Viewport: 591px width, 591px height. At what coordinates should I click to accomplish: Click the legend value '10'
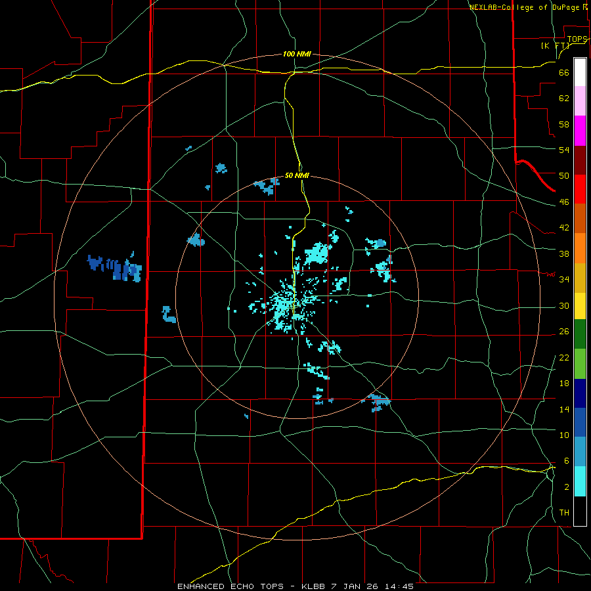pos(564,435)
